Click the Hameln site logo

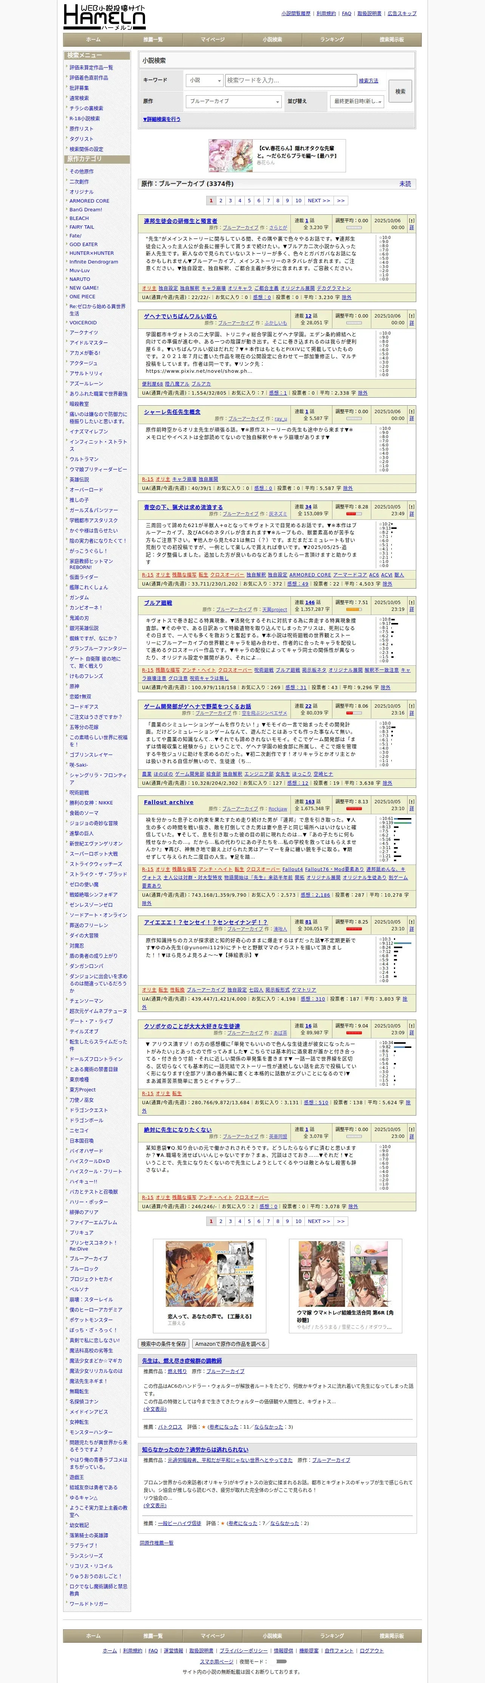point(105,17)
